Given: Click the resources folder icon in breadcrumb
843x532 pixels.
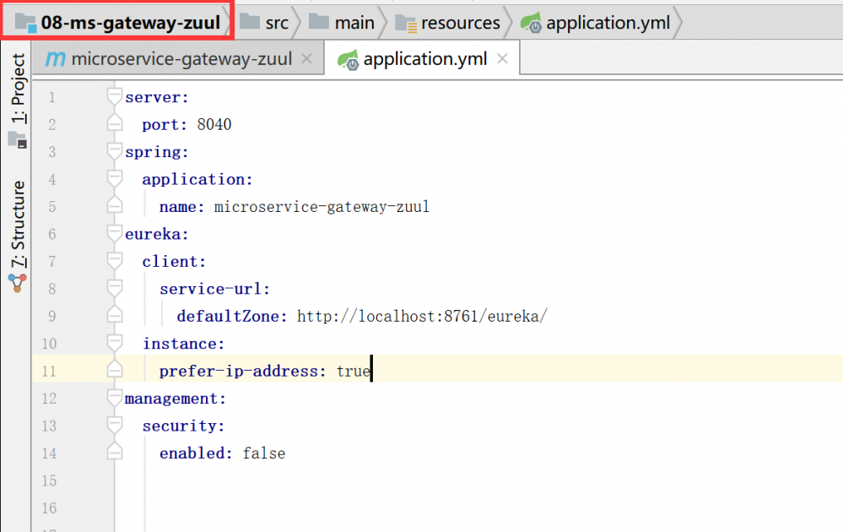Looking at the screenshot, I should pyautogui.click(x=406, y=24).
